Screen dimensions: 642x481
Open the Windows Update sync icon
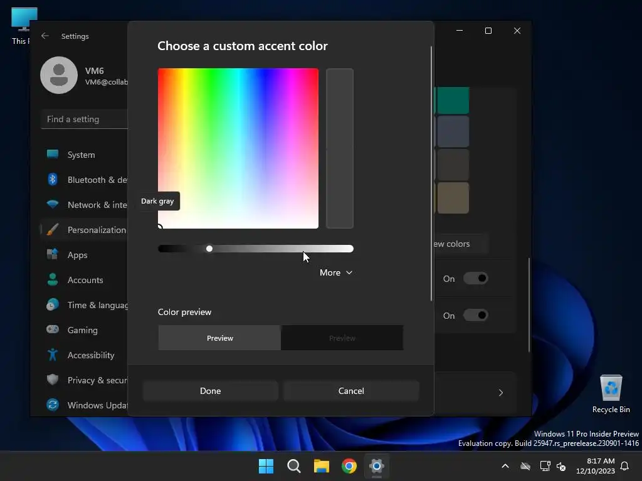(53, 405)
